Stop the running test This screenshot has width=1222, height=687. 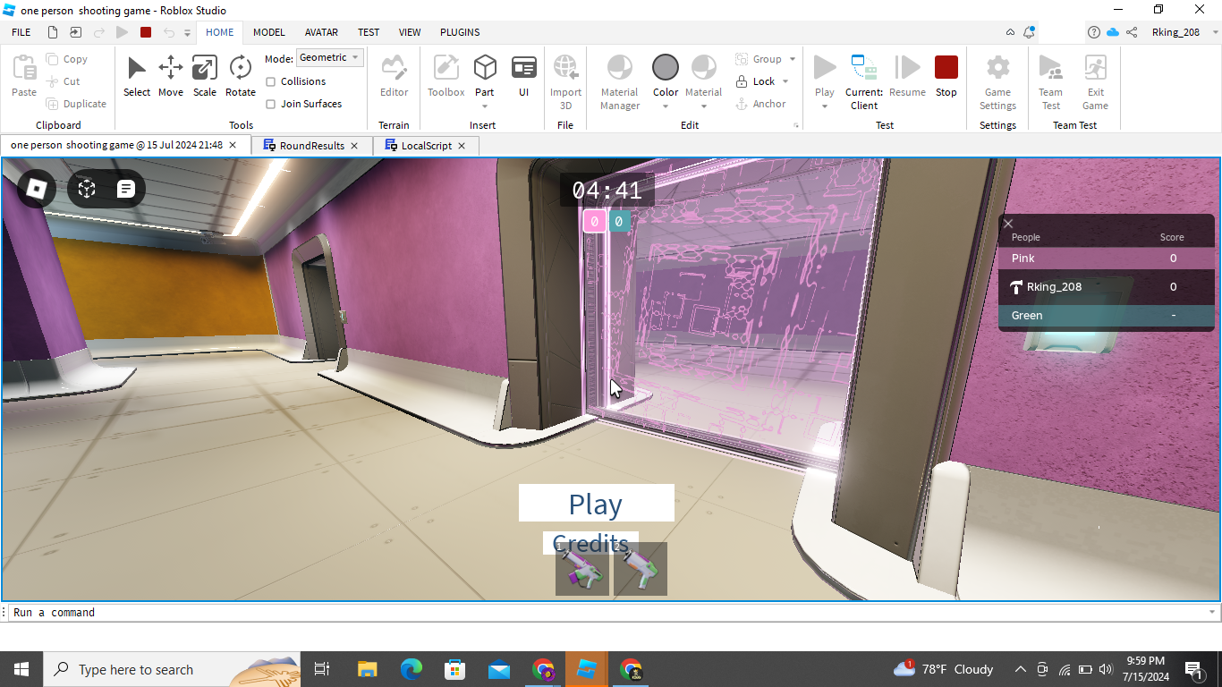point(946,76)
